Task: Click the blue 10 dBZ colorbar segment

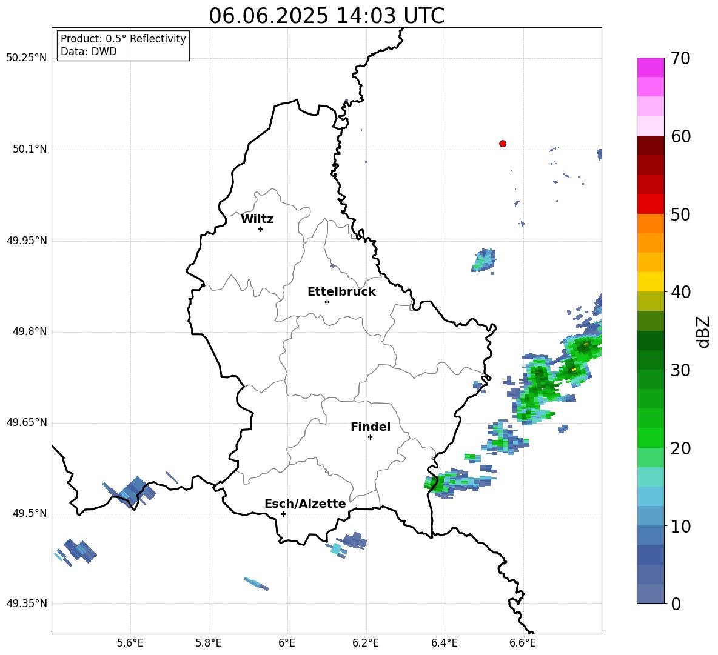Action: [650, 535]
